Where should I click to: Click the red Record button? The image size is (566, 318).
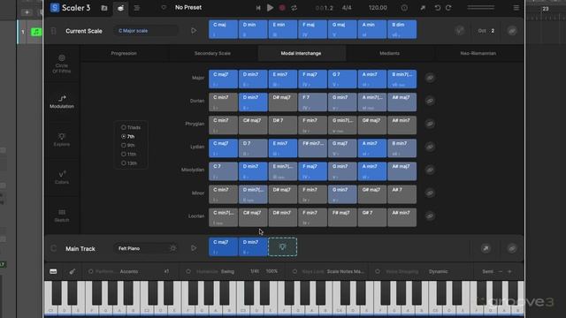(282, 8)
